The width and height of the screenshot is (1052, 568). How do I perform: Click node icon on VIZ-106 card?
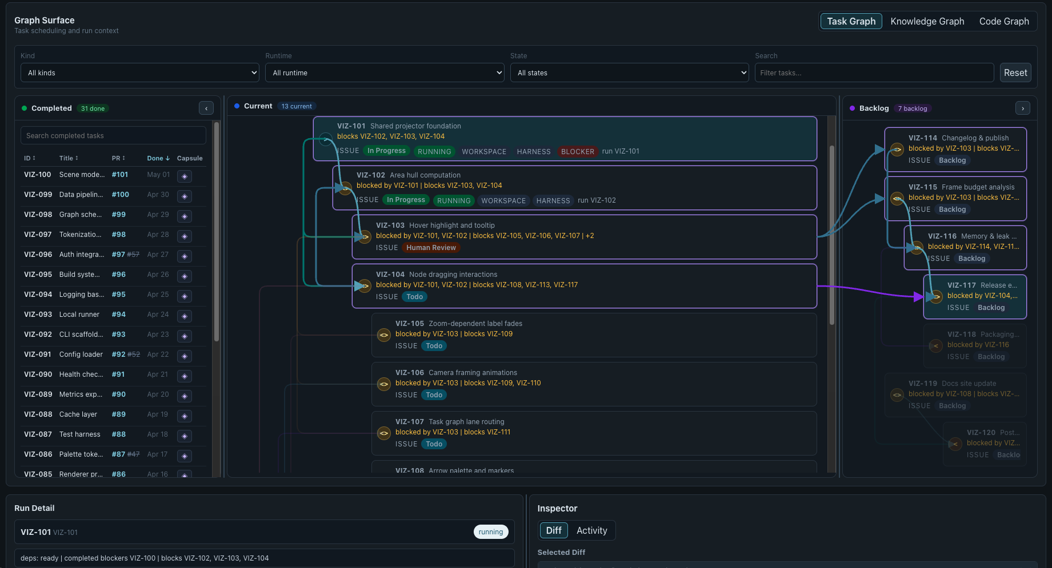click(384, 384)
